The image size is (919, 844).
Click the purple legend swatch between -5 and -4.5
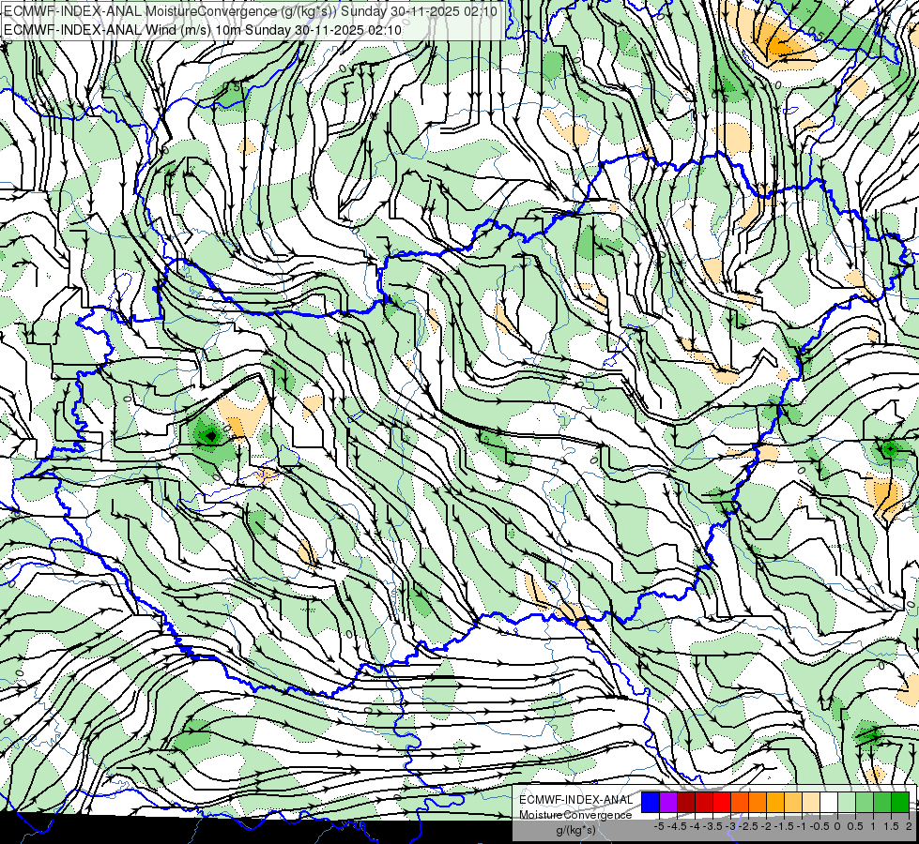coord(668,802)
